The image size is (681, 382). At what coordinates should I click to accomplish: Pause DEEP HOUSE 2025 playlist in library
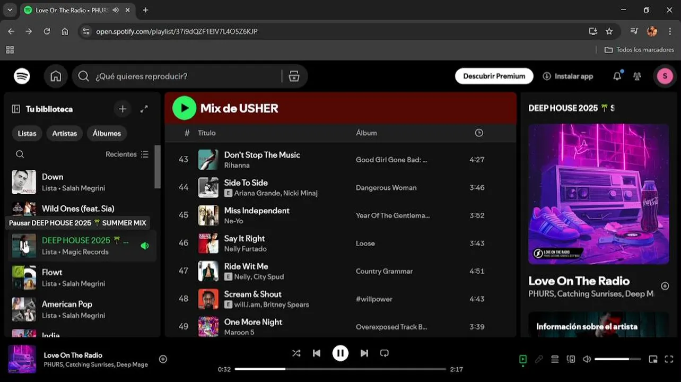pos(24,246)
